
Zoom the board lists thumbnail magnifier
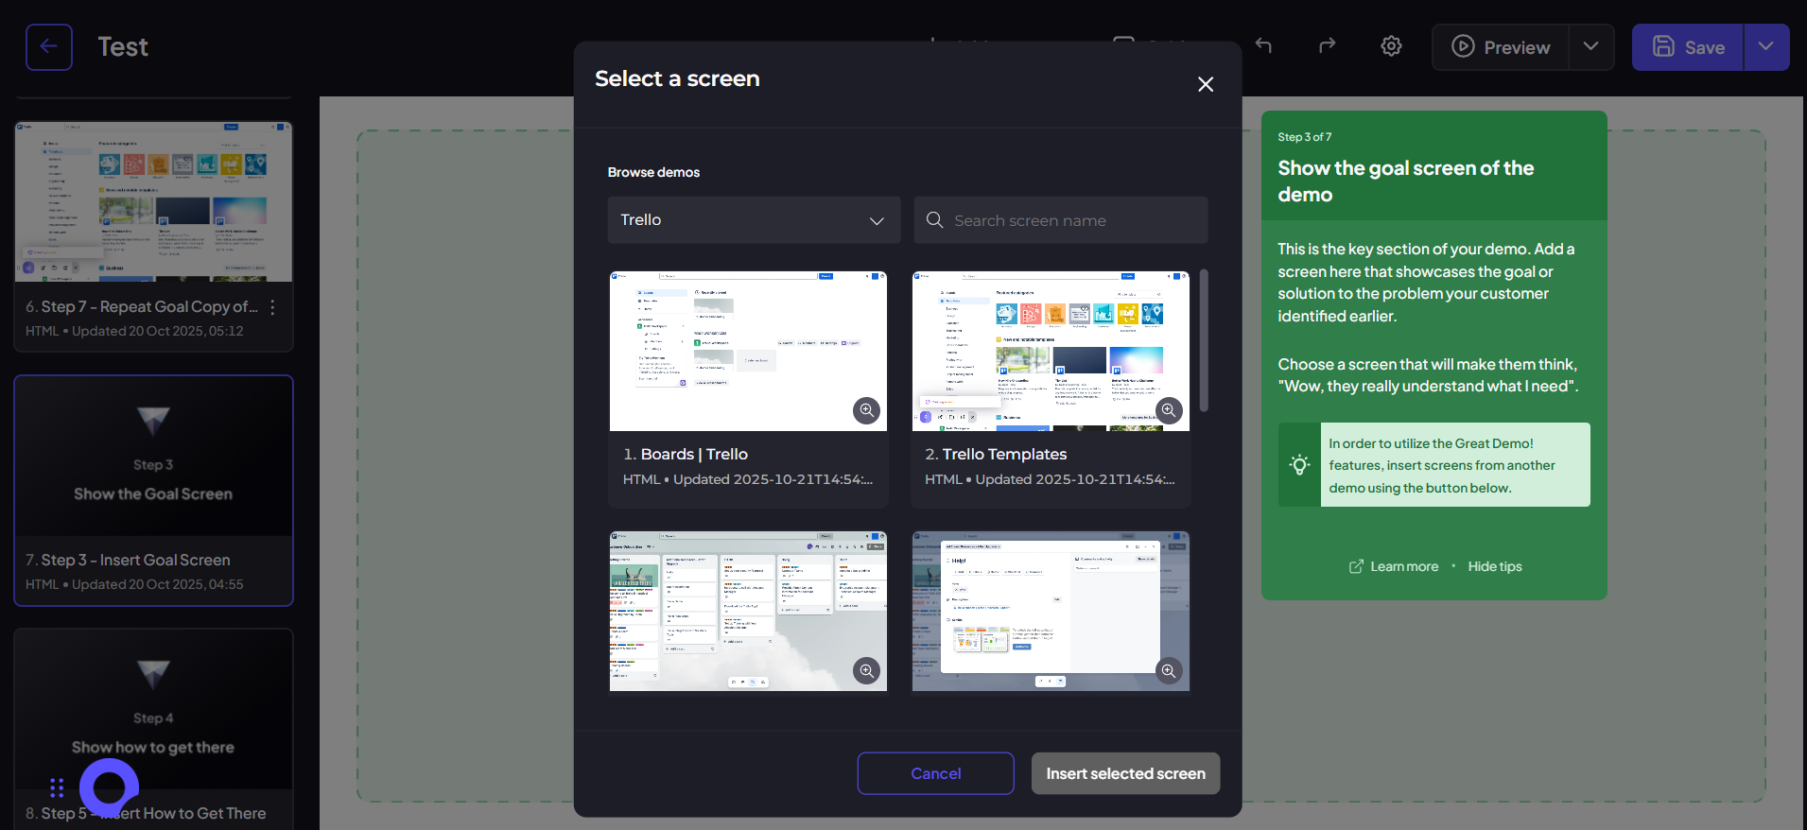(866, 670)
